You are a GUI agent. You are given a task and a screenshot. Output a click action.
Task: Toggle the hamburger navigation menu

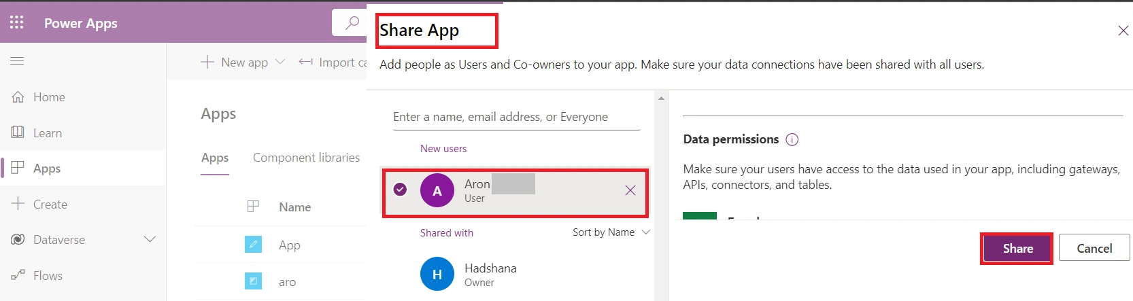(17, 60)
